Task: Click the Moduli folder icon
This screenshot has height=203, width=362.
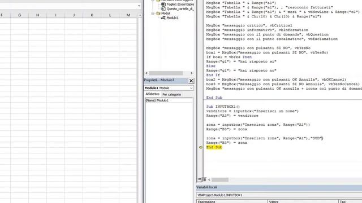Action: coord(158,14)
